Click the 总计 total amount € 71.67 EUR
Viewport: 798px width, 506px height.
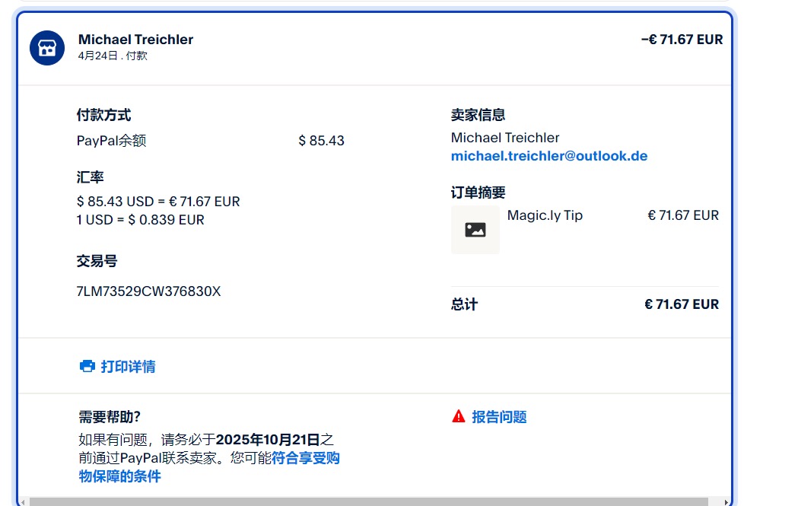(681, 304)
